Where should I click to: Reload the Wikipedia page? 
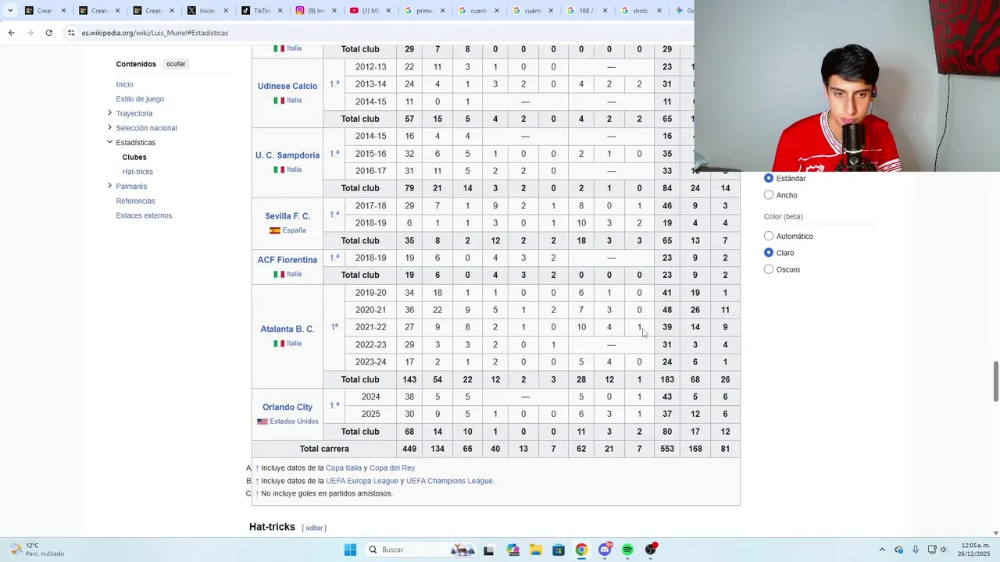click(48, 33)
